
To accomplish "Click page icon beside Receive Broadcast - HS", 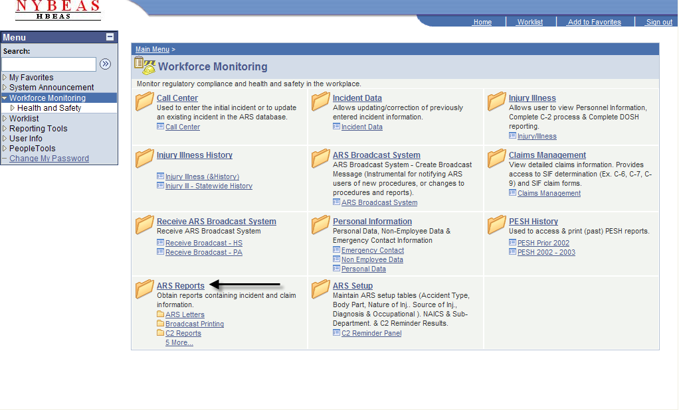I will (x=160, y=242).
